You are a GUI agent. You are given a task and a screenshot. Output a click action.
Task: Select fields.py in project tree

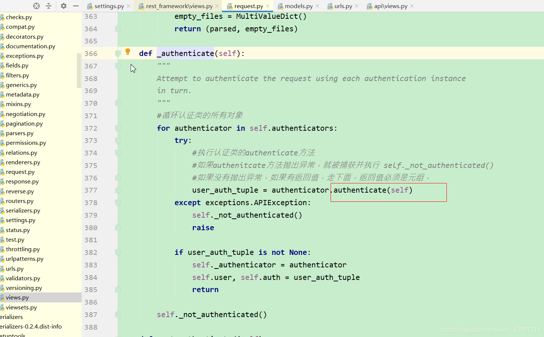(x=17, y=66)
